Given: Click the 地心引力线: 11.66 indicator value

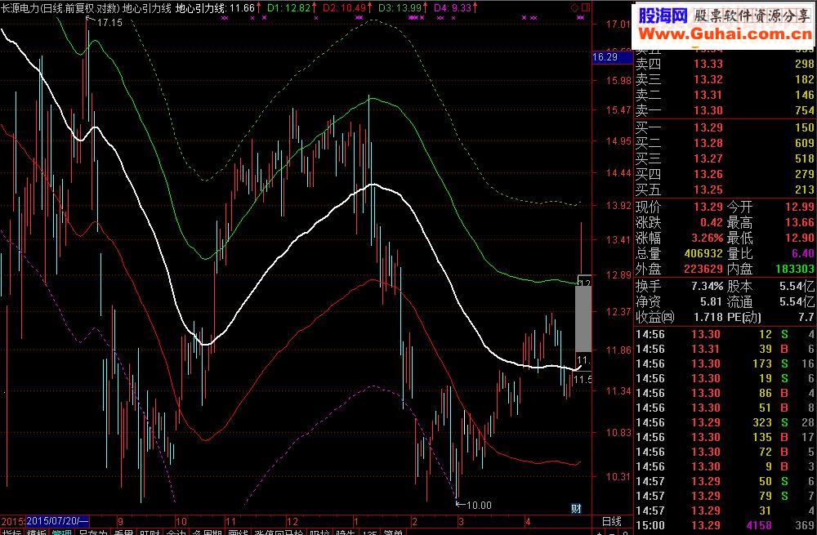Looking at the screenshot, I should (x=215, y=8).
